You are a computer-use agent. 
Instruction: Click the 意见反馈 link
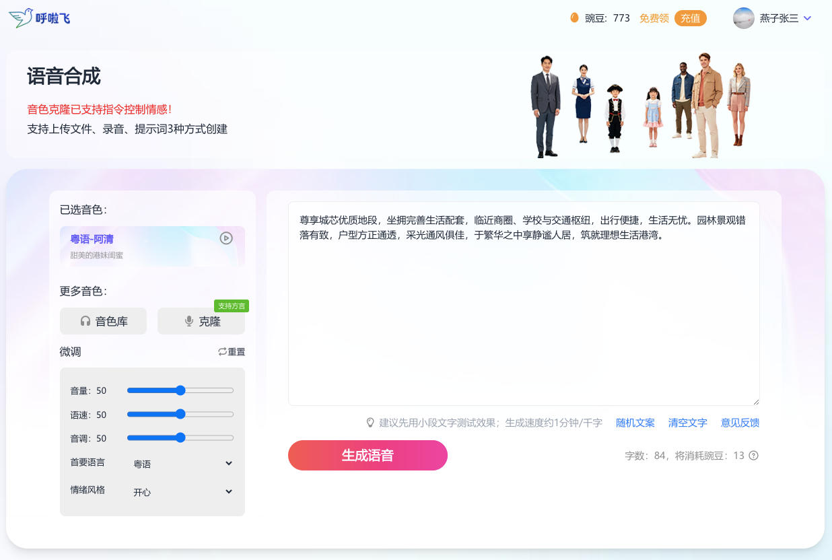click(x=740, y=423)
